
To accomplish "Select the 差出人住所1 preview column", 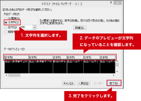I will click(75, 65).
